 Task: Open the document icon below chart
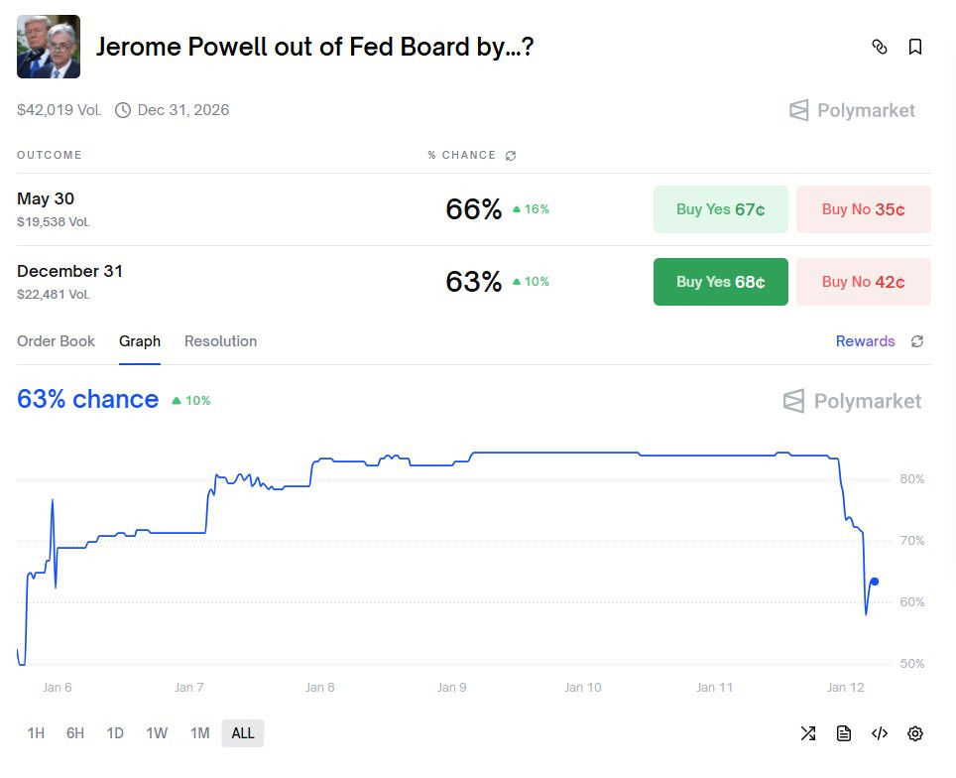click(x=844, y=733)
